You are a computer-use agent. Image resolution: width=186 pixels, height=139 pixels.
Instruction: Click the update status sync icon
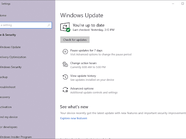(65, 27)
